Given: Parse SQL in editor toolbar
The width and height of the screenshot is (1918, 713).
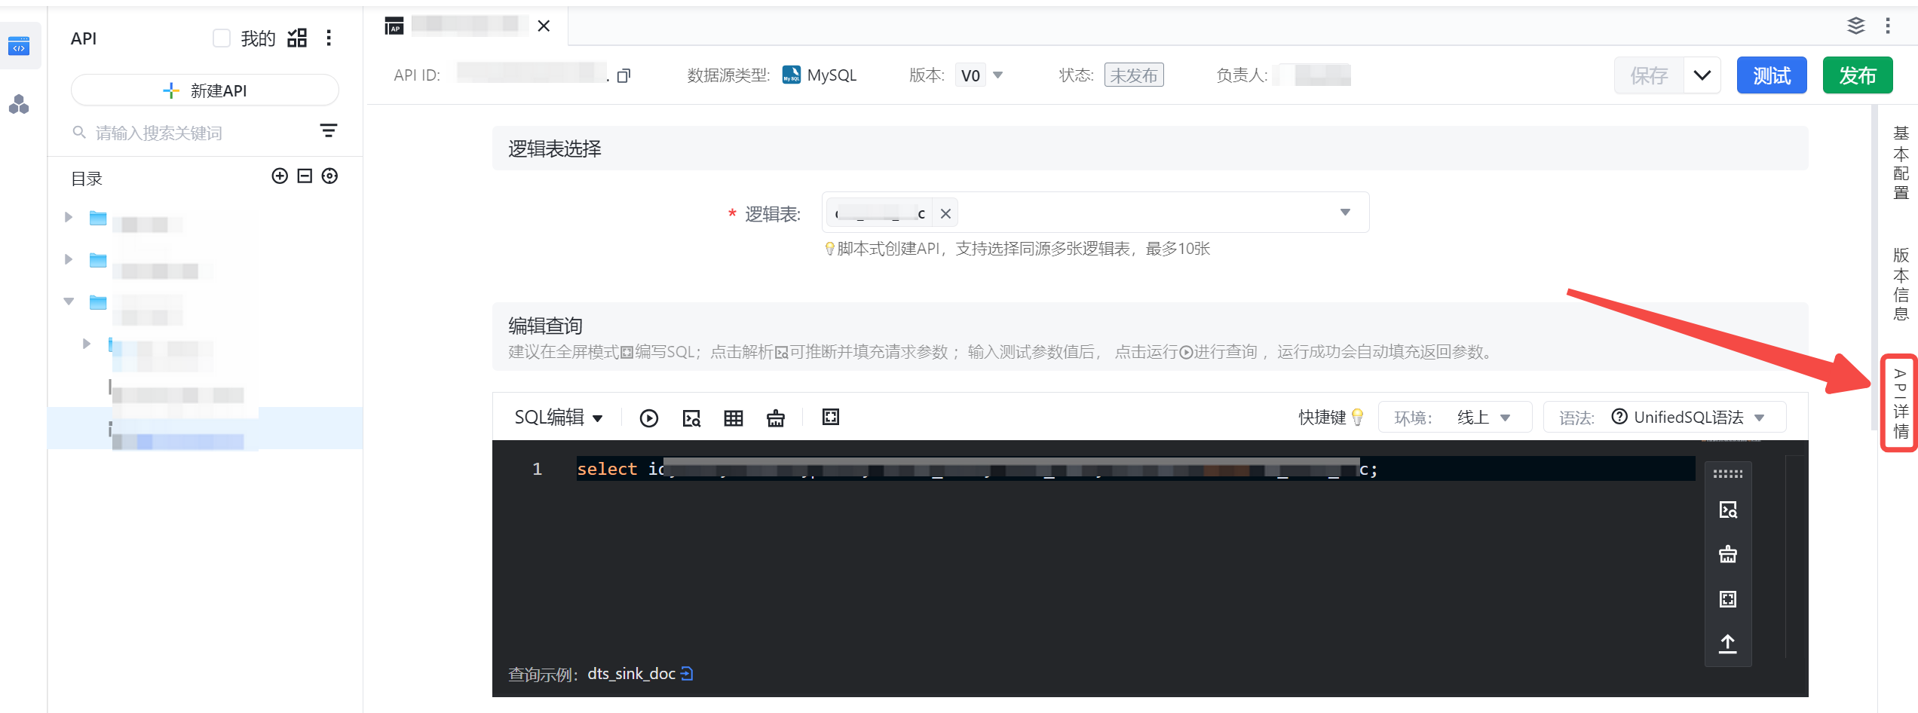Looking at the screenshot, I should 691,418.
